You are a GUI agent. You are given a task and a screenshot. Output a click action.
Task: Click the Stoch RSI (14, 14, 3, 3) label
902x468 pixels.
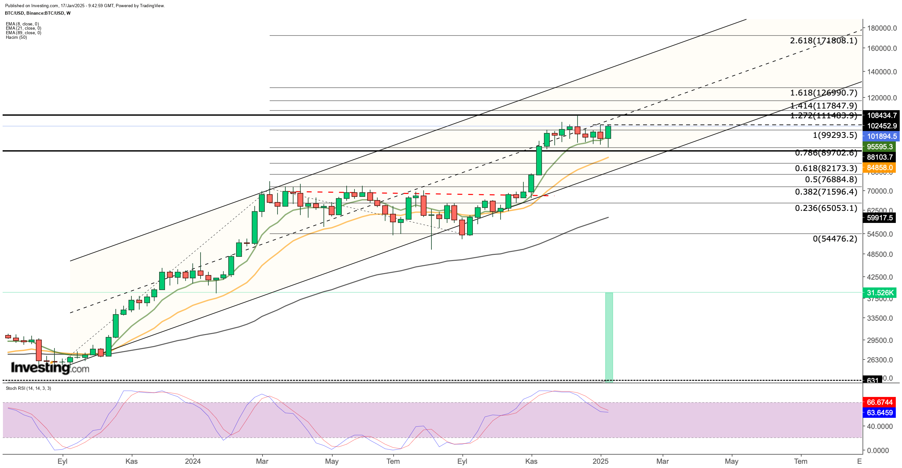tap(28, 388)
